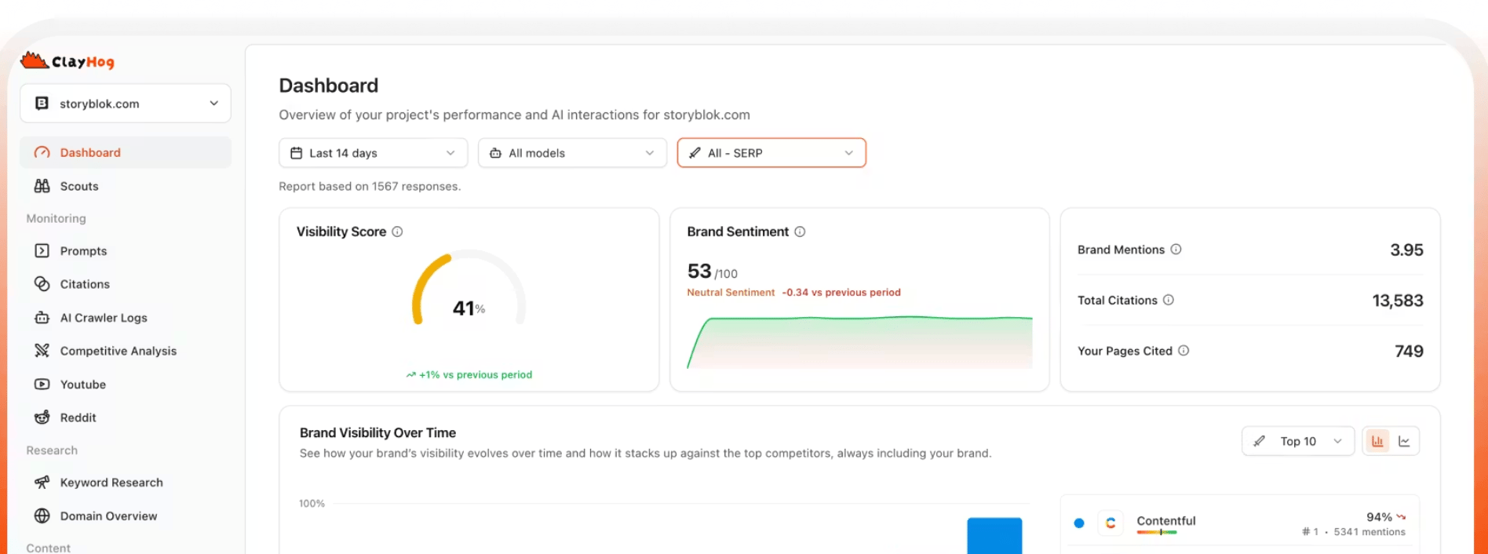Go to Competitive Analysis in sidebar

tap(118, 351)
